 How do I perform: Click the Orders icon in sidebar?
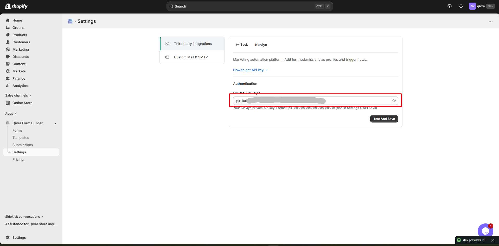coord(8,28)
